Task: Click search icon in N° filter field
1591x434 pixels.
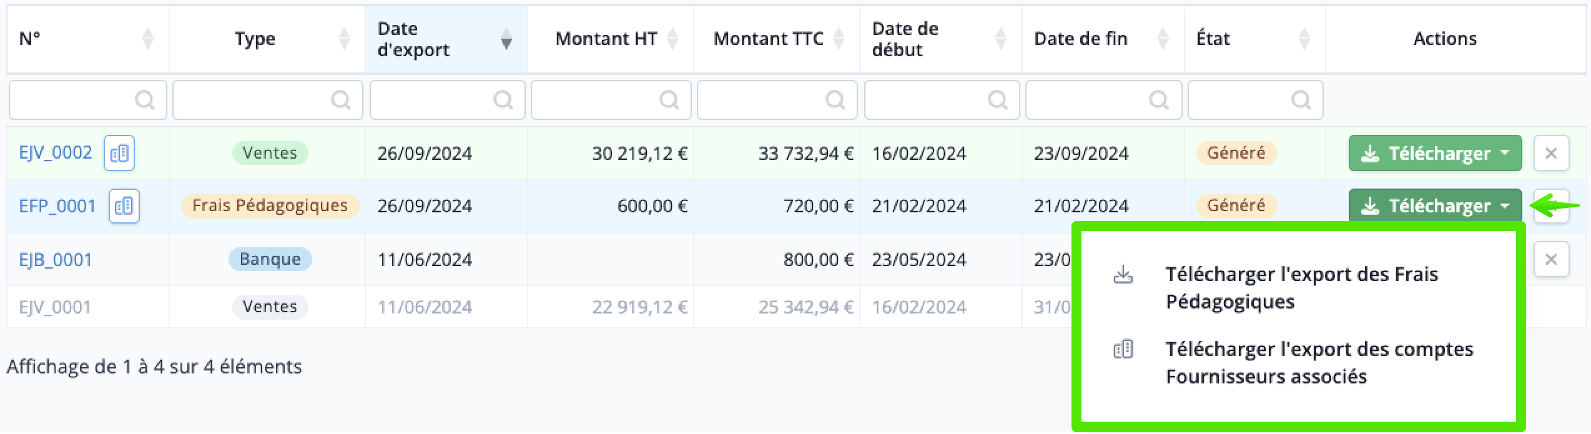Action: [145, 100]
